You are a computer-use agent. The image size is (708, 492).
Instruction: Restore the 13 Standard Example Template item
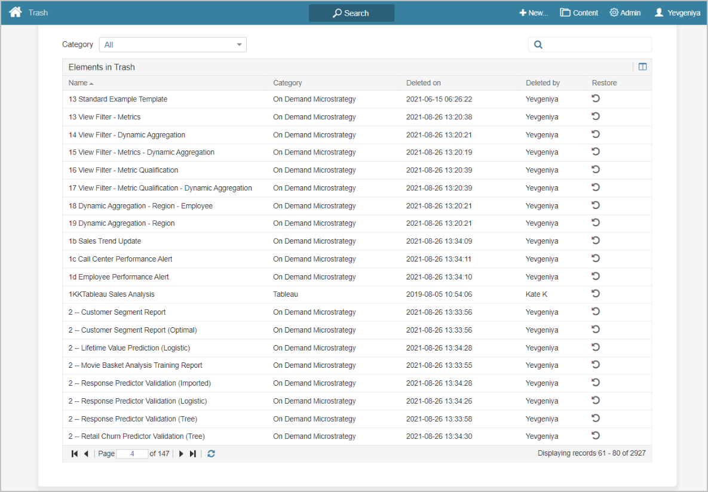[596, 99]
